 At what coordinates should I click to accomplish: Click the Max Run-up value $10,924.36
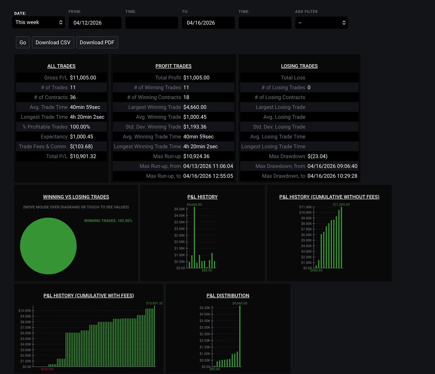tap(196, 156)
